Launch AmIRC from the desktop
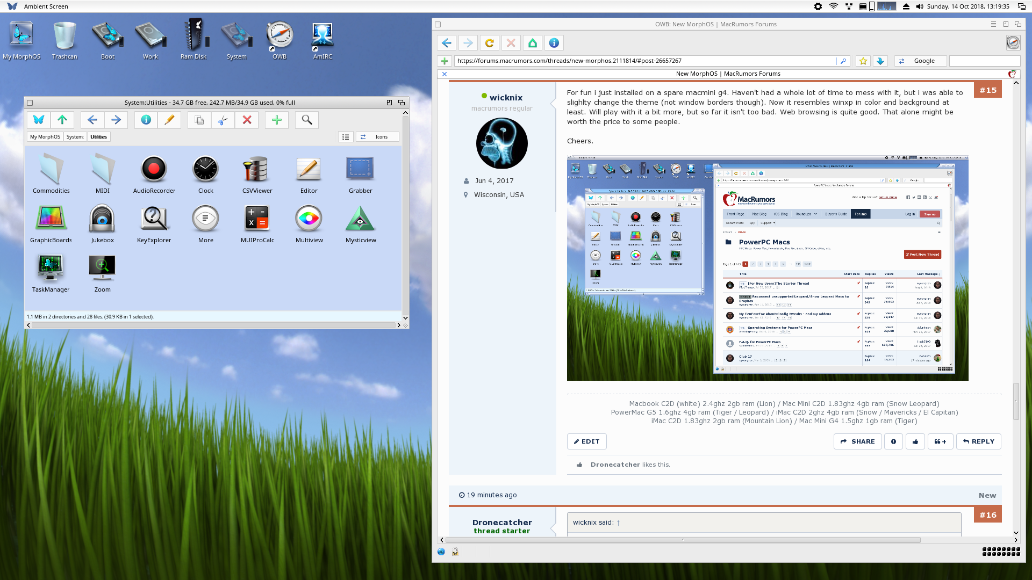Screen dimensions: 1032x580 point(322,40)
